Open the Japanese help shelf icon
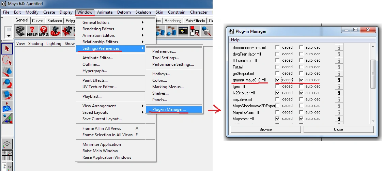This screenshot has width=383, height=171. point(44,31)
